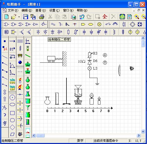Undo the last action

coord(82,17)
